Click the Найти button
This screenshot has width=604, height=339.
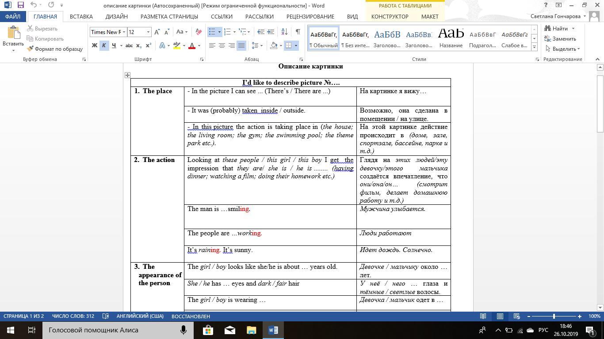(x=559, y=29)
